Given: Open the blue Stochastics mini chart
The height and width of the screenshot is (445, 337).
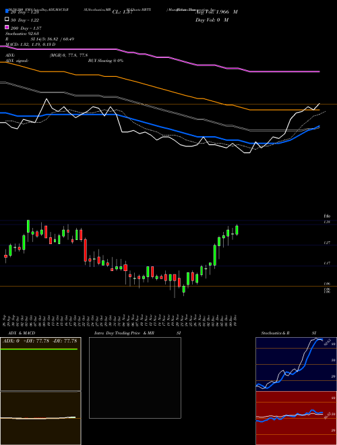Looking at the screenshot, I should 296,364.
